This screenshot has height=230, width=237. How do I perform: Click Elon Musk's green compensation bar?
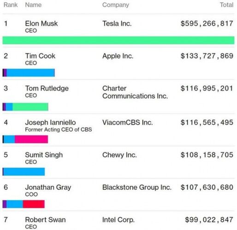(x=118, y=40)
